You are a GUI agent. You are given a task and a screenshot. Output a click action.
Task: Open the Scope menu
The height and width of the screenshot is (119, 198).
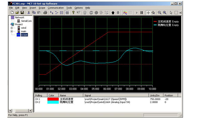[x=42, y=8]
